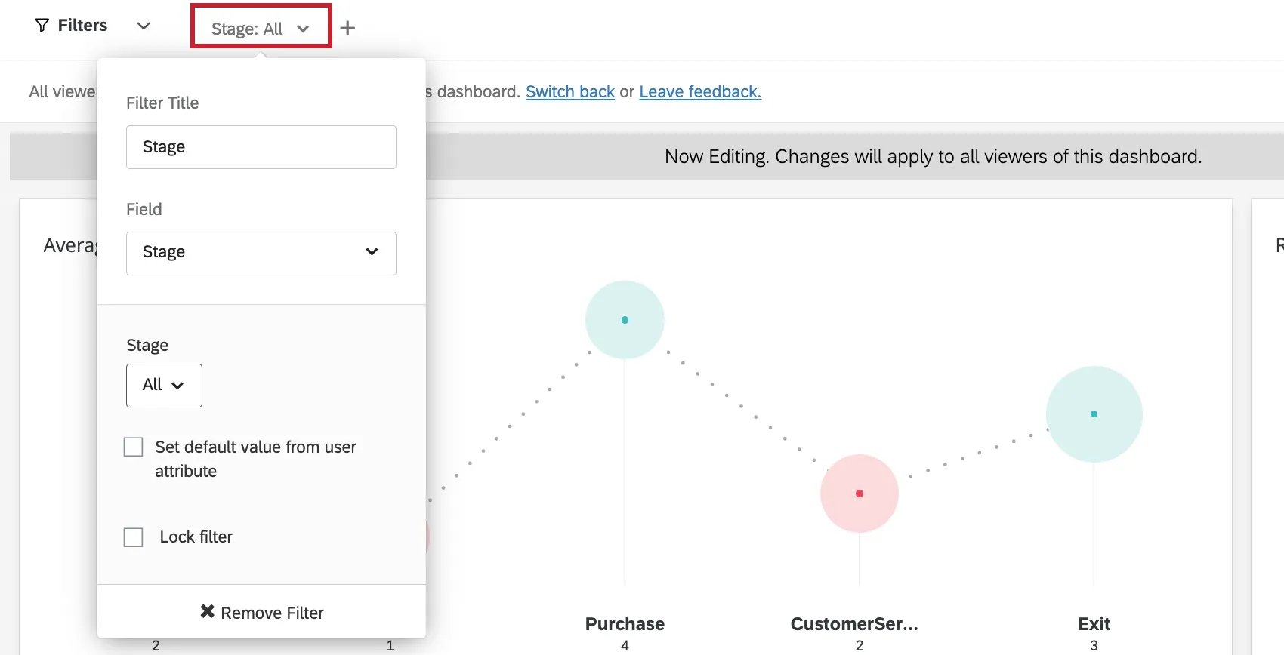Follow the Switch back link
Viewport: 1284px width, 655px height.
click(x=570, y=92)
